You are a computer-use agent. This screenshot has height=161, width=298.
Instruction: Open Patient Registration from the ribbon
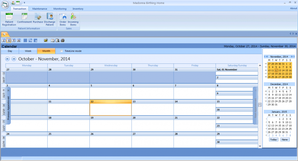[x=9, y=19]
